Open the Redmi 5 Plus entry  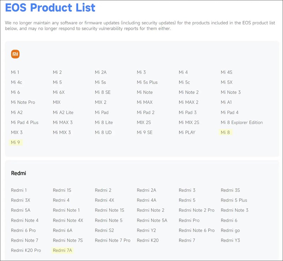coord(234,200)
